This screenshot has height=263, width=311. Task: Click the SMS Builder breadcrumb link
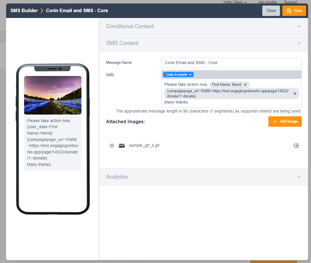coord(24,11)
